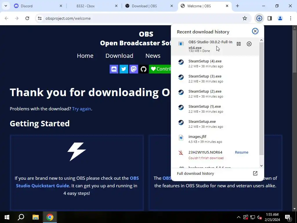Reload the OBS welcome page
This screenshot has height=223, width=297.
(x=27, y=18)
